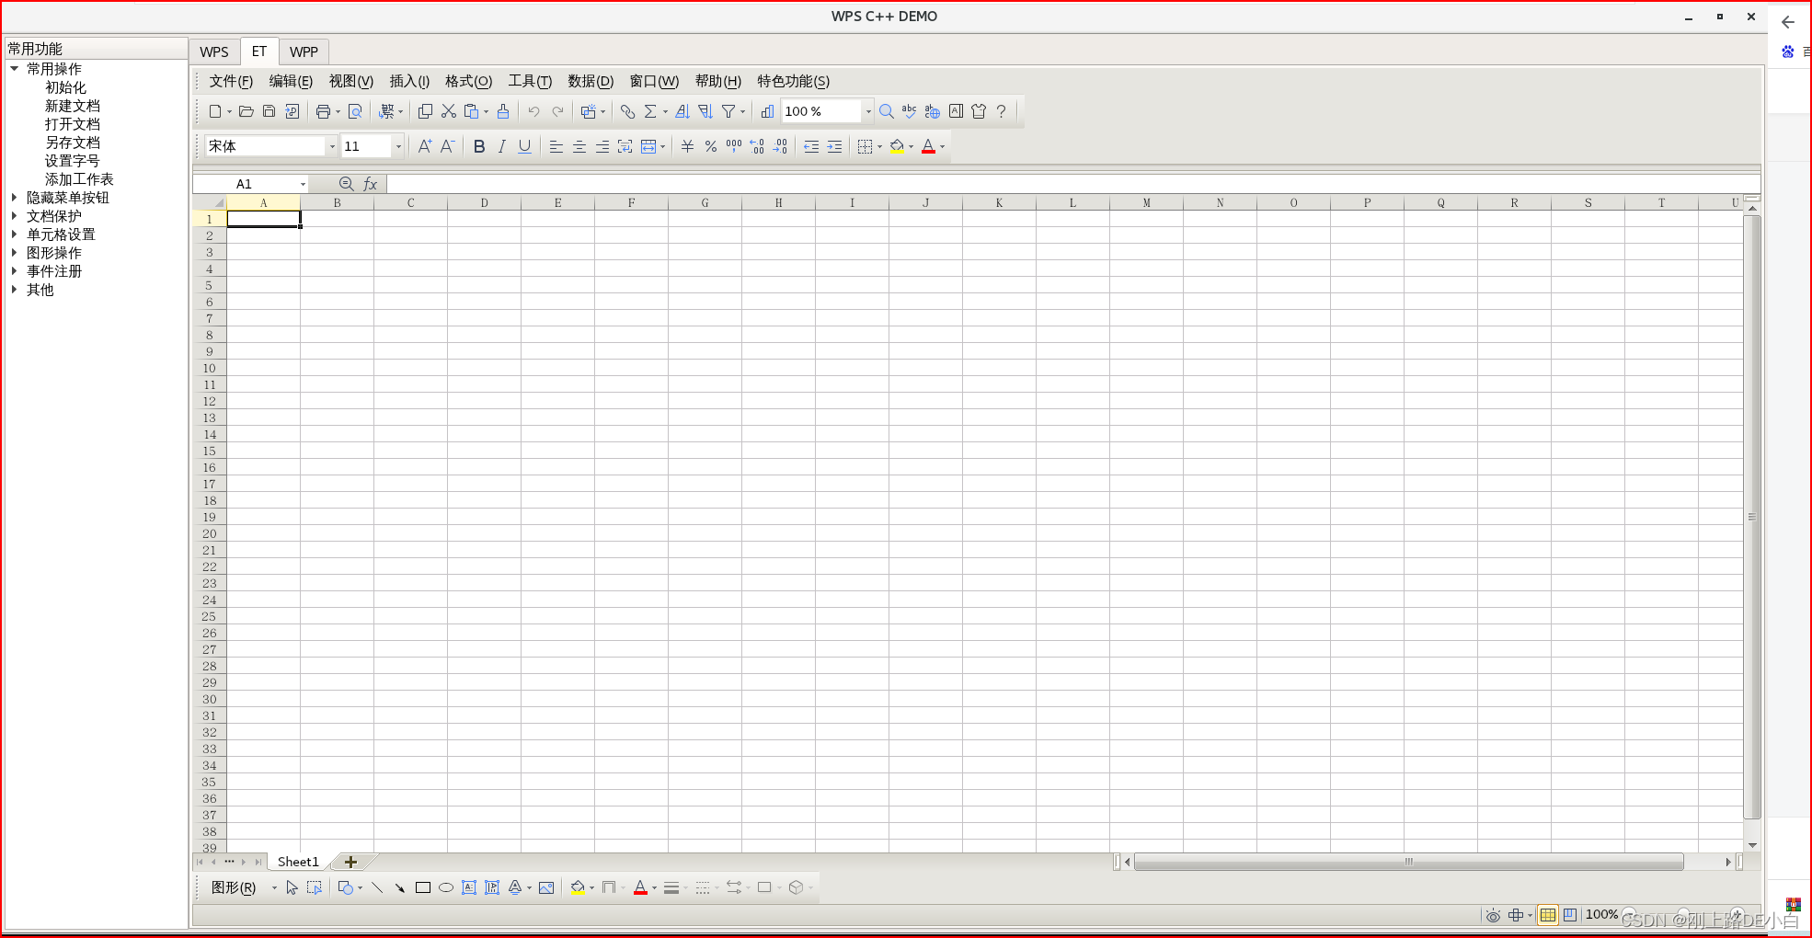The width and height of the screenshot is (1812, 938).
Task: Center cell text horizontally
Action: coord(579,146)
